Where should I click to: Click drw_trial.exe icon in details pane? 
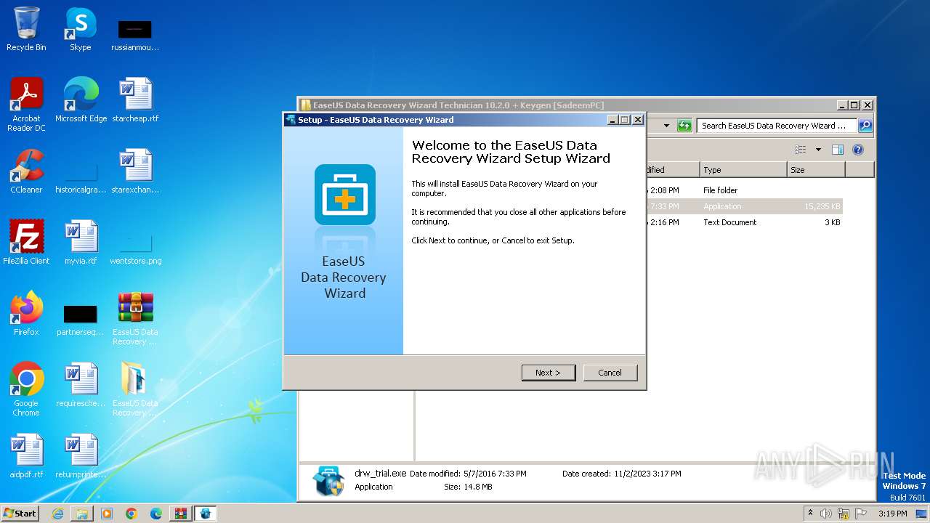pos(328,481)
